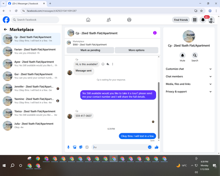The height and width of the screenshot is (176, 220).
Task: Open the Ayee - 2bed 1bath conversation
Action: 31,63
